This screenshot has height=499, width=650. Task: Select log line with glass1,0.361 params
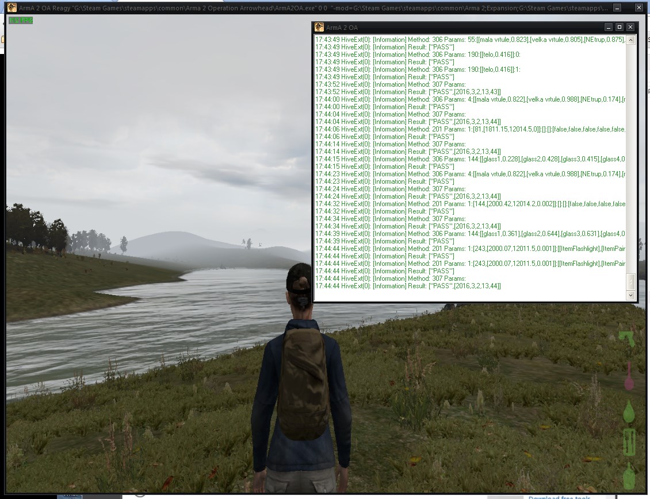click(470, 233)
